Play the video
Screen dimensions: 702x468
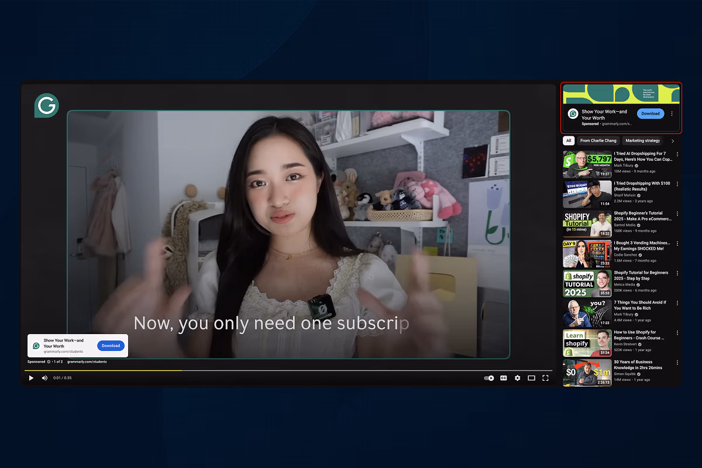[31, 378]
